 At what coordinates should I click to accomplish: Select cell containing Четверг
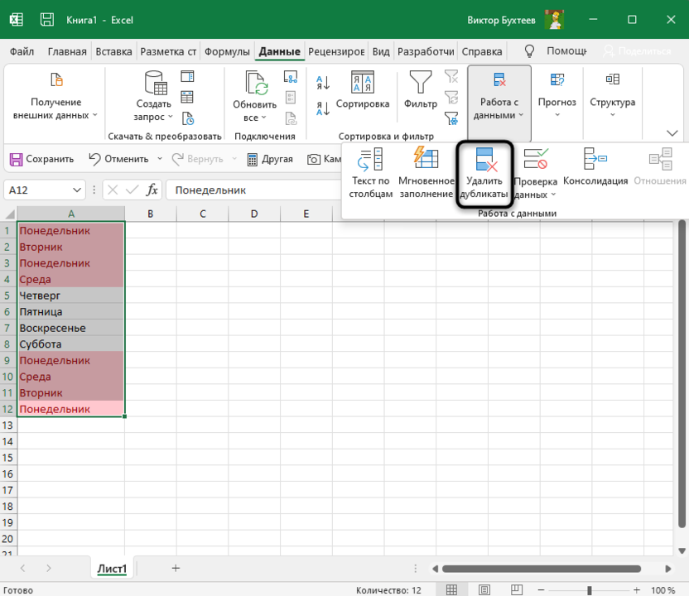(71, 296)
